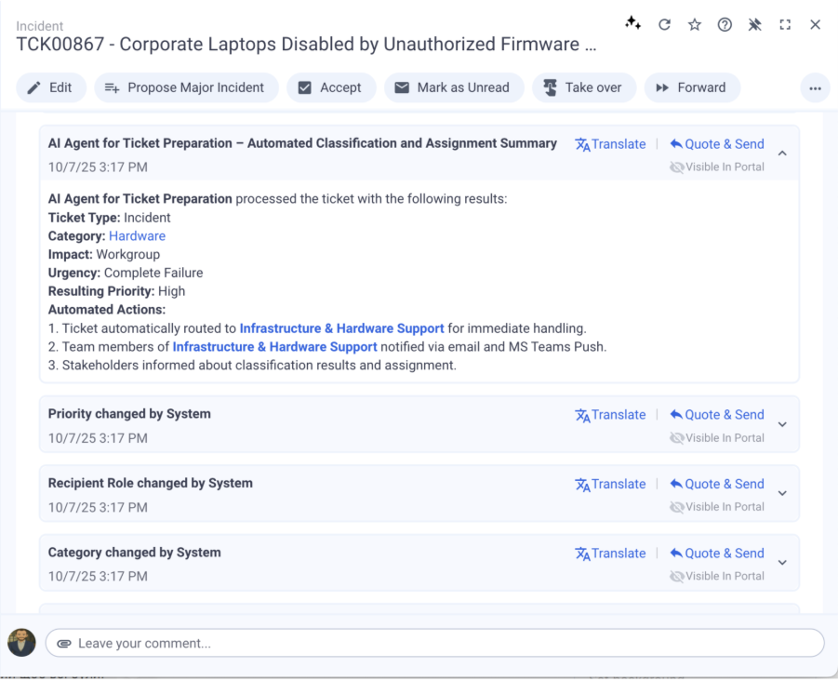Click Propose Major Incident
The height and width of the screenshot is (681, 838).
(185, 87)
